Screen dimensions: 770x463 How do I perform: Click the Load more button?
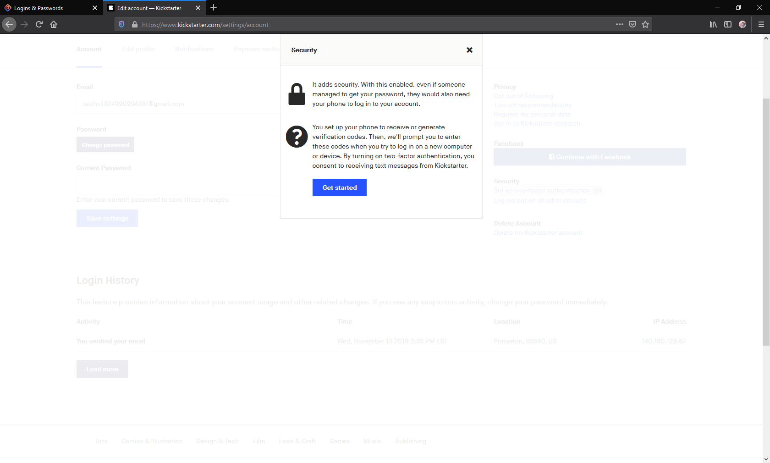[102, 369]
